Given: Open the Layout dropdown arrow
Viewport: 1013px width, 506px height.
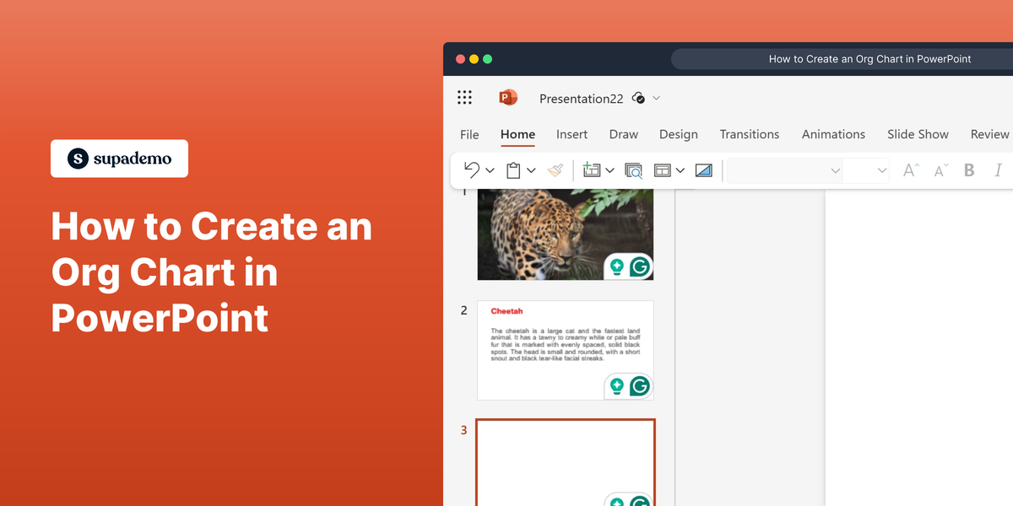Looking at the screenshot, I should click(680, 170).
